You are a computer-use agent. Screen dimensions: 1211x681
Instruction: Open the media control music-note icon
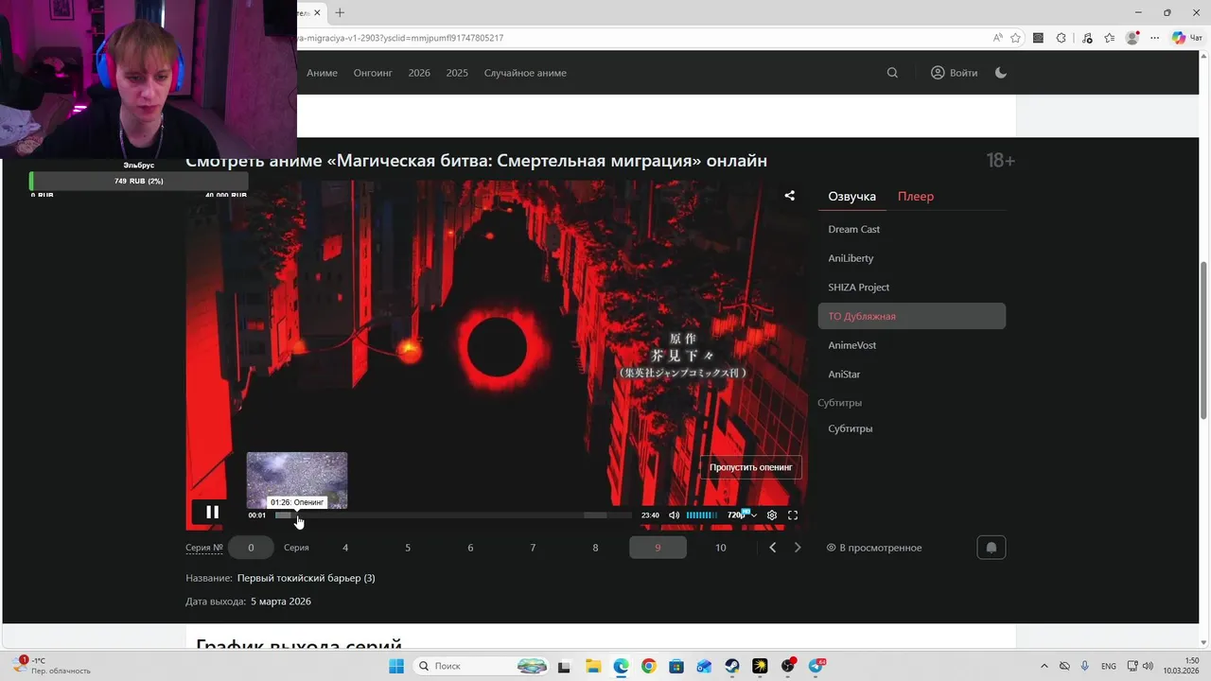[x=1086, y=38]
